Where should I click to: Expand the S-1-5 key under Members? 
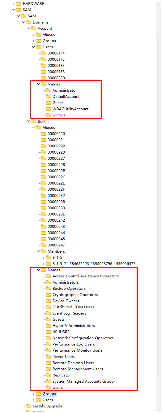click(x=43, y=258)
